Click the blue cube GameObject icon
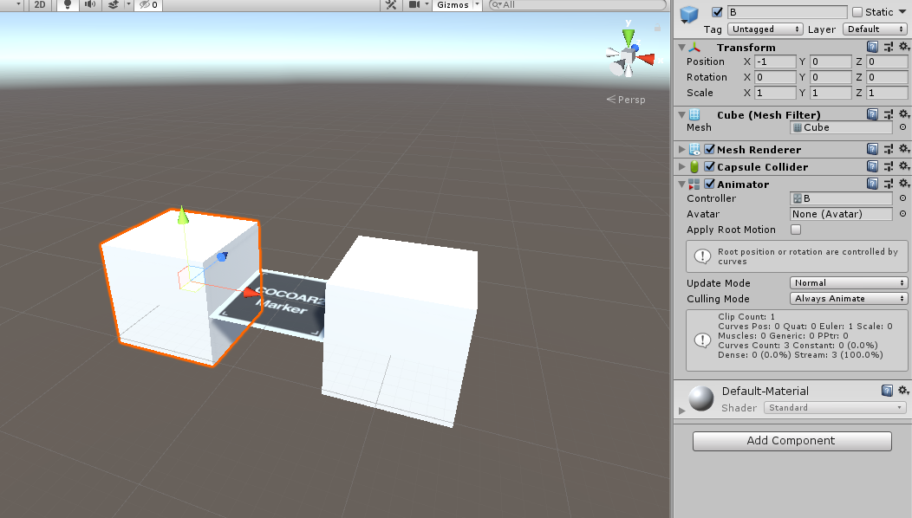 tap(689, 14)
